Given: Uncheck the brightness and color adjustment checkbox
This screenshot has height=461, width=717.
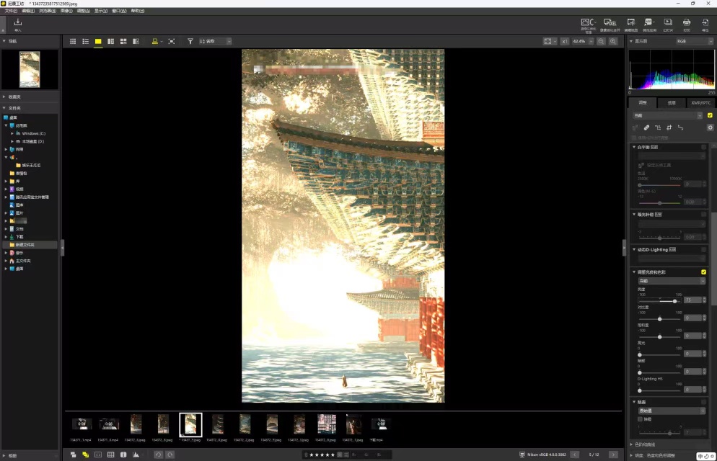Looking at the screenshot, I should (704, 272).
